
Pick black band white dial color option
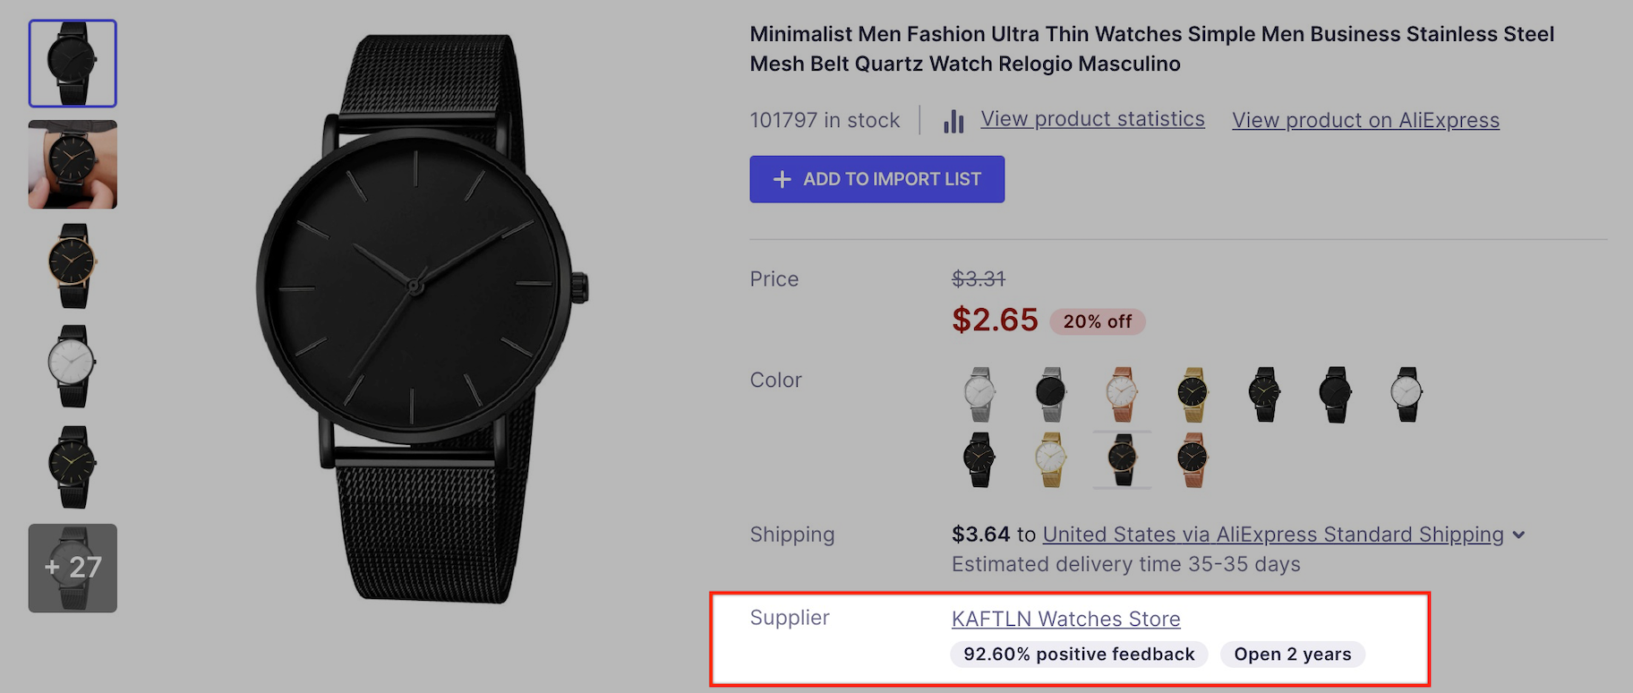[x=1406, y=394]
